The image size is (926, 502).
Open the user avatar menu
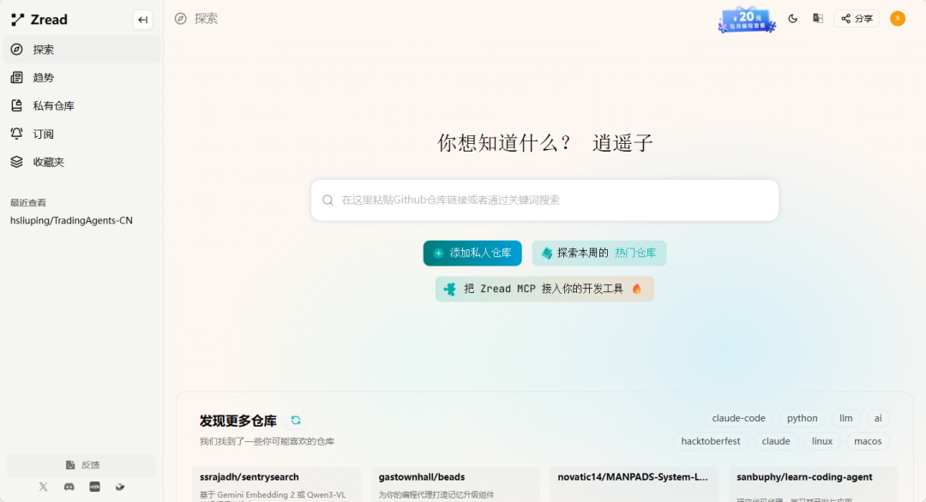(x=897, y=18)
